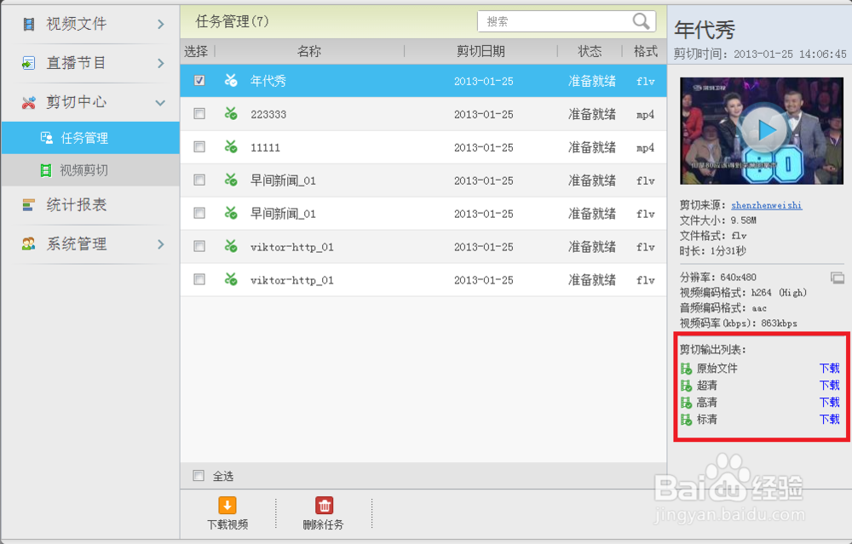Expand the 视频文件 menu chevron
This screenshot has width=852, height=544.
tap(161, 23)
